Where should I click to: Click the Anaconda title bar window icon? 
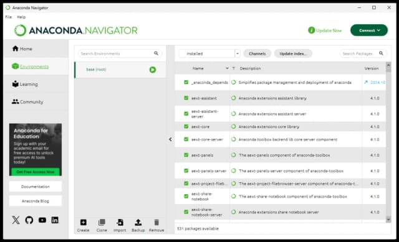coord(8,7)
